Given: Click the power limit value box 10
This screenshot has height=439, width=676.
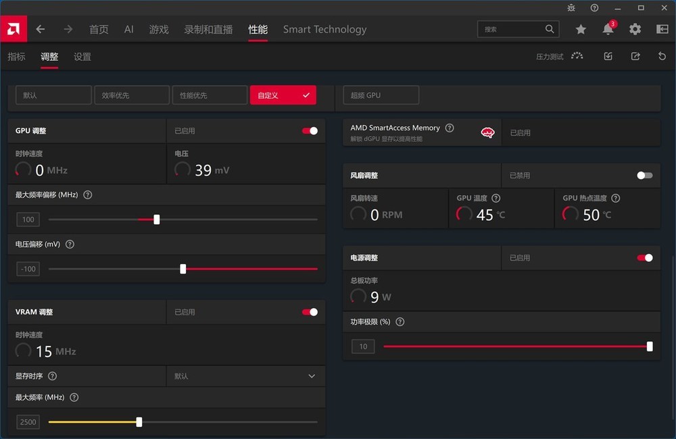Looking at the screenshot, I should pyautogui.click(x=363, y=346).
